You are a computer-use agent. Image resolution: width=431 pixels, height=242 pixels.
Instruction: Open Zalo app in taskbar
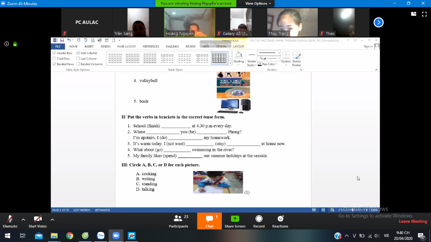pos(101,236)
